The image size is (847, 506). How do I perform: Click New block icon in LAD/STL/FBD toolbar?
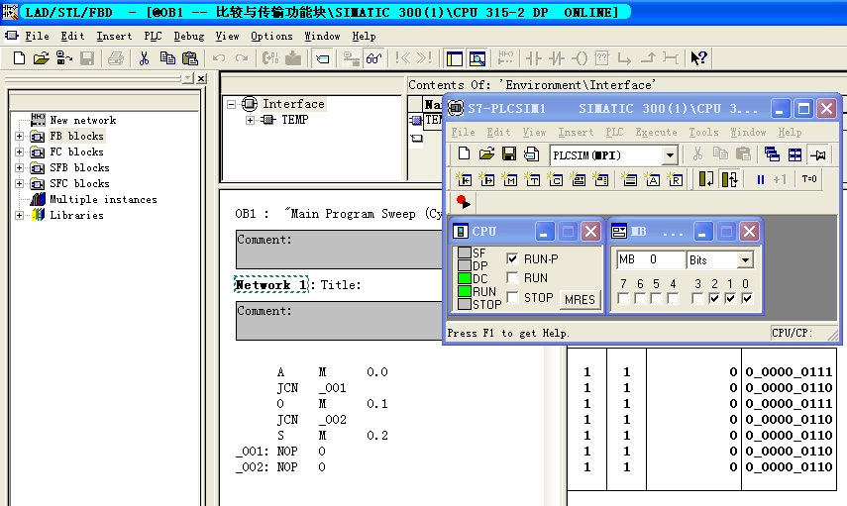click(x=19, y=58)
